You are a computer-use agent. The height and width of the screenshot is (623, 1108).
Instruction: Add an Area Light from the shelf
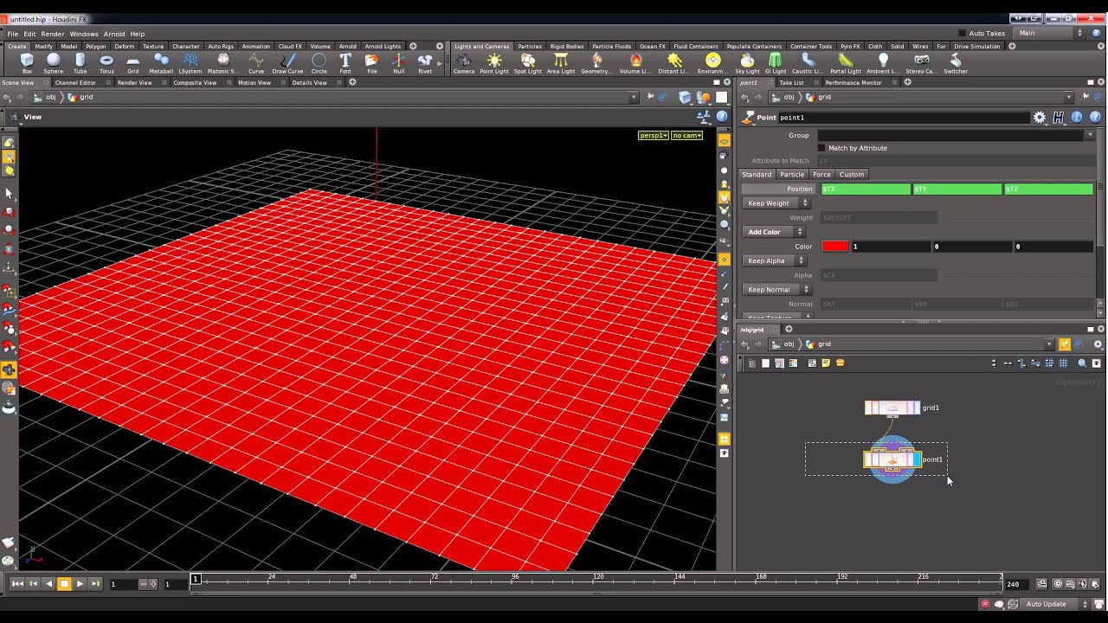coord(561,63)
